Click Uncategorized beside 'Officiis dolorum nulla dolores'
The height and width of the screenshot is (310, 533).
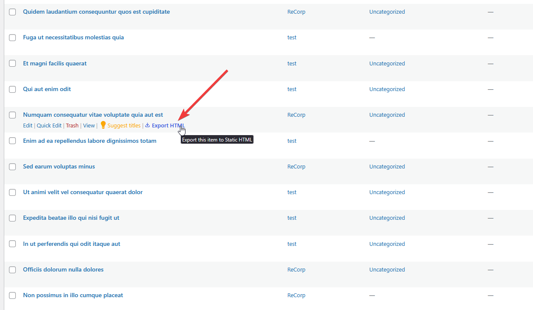pos(387,269)
